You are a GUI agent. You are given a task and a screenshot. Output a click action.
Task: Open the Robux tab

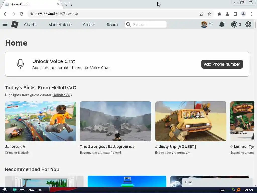click(x=113, y=25)
